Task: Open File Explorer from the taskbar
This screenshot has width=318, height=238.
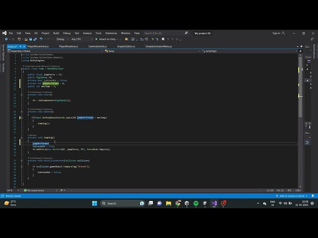Action: 168,203
